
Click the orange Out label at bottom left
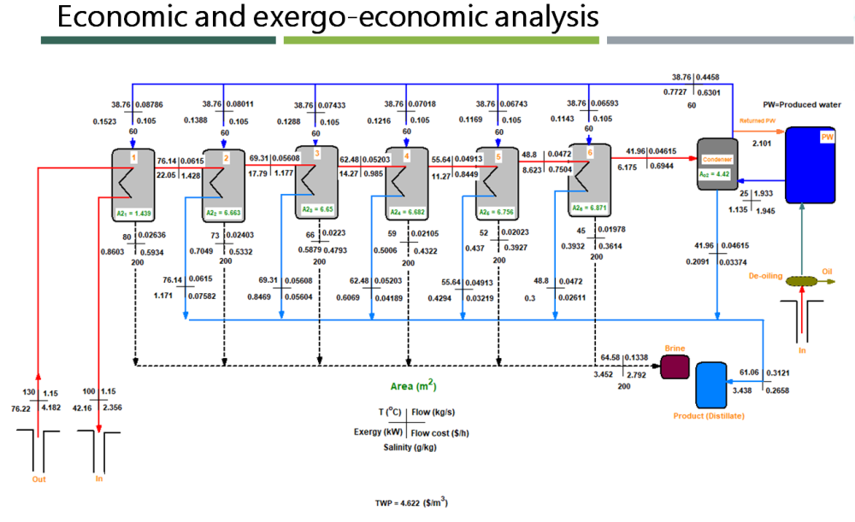tap(40, 478)
